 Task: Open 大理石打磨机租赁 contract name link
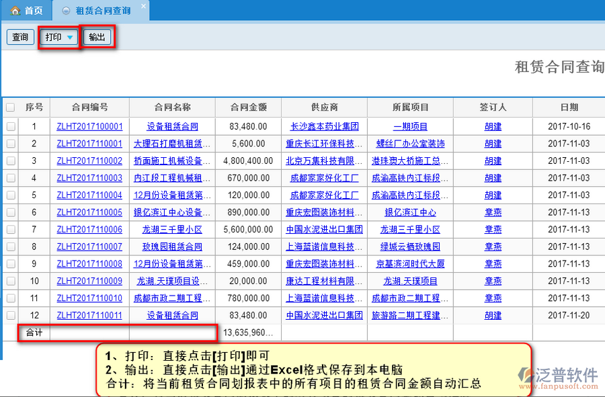[172, 144]
